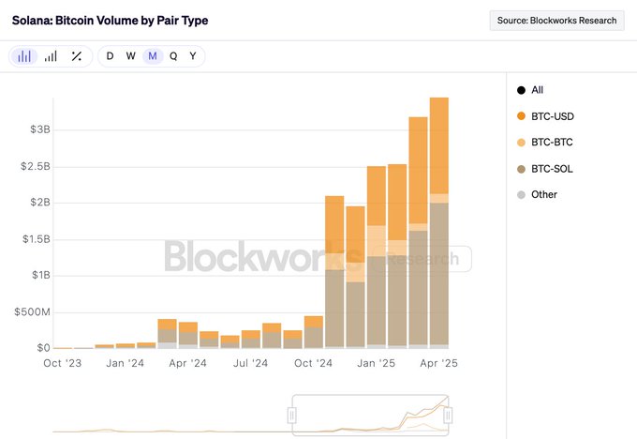Toggle the BTC-SOL series label
Image resolution: width=637 pixels, height=439 pixels.
[552, 169]
